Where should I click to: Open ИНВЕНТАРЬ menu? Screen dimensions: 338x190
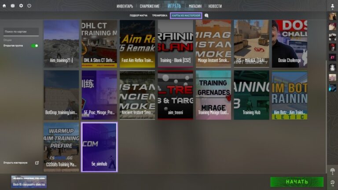(125, 6)
